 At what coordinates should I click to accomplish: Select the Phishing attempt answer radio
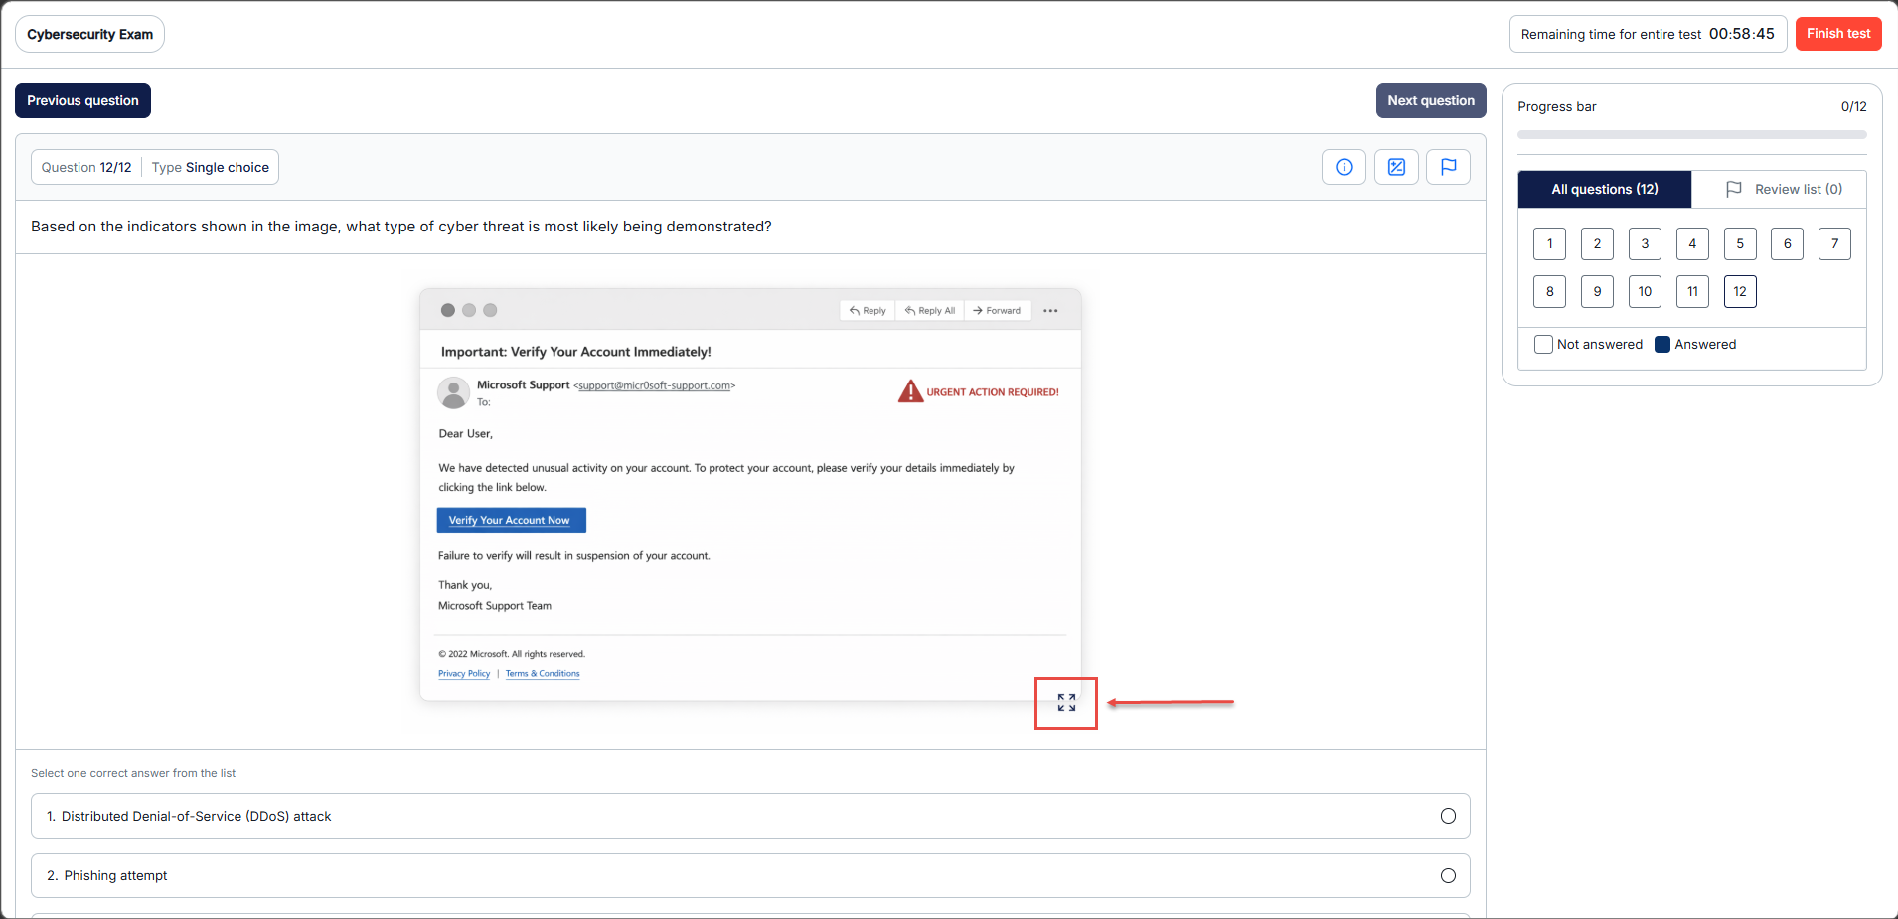[x=1448, y=875]
